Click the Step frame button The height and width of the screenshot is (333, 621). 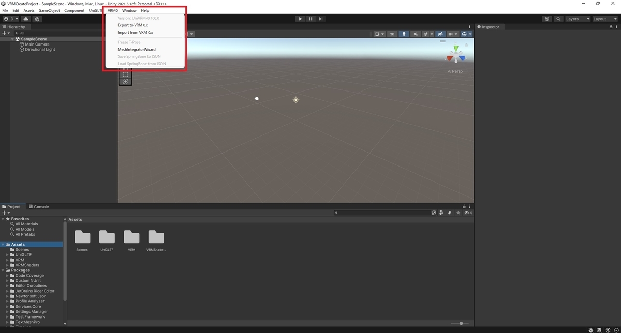coord(321,19)
